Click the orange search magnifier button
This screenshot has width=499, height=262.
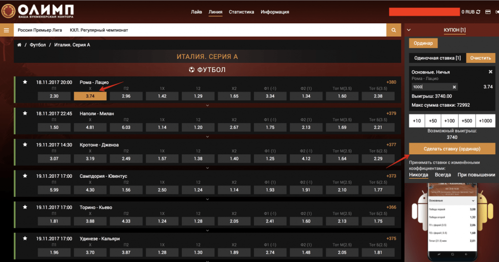[x=393, y=30]
